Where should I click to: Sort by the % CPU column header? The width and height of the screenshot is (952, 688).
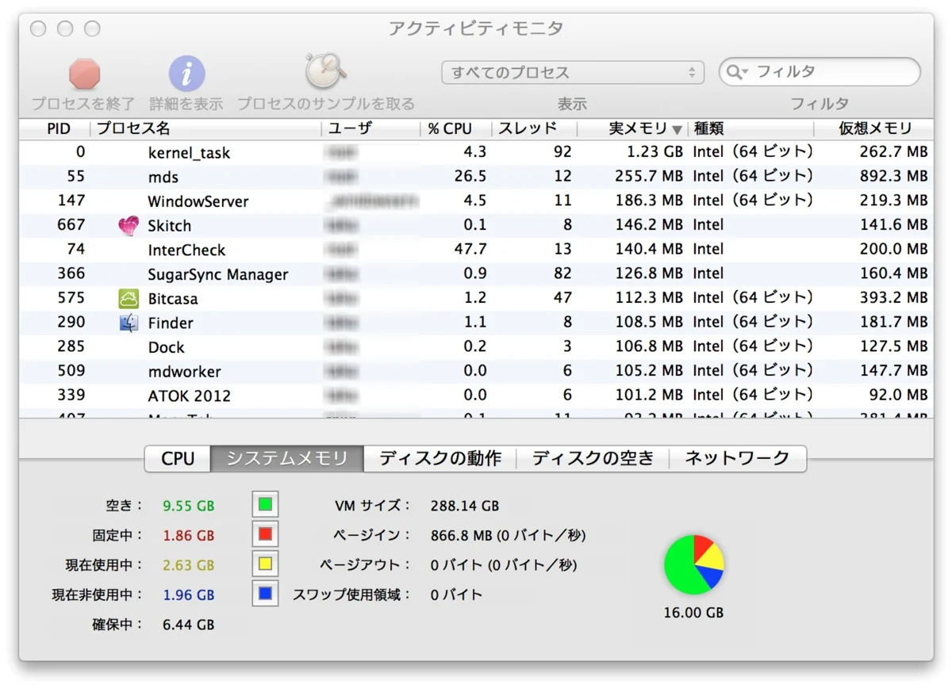coord(456,128)
